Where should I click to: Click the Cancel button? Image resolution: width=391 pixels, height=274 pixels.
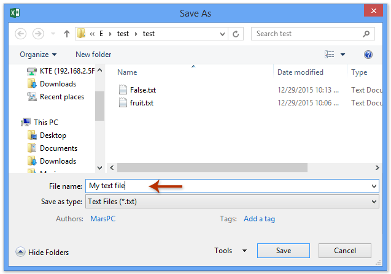tap(344, 251)
